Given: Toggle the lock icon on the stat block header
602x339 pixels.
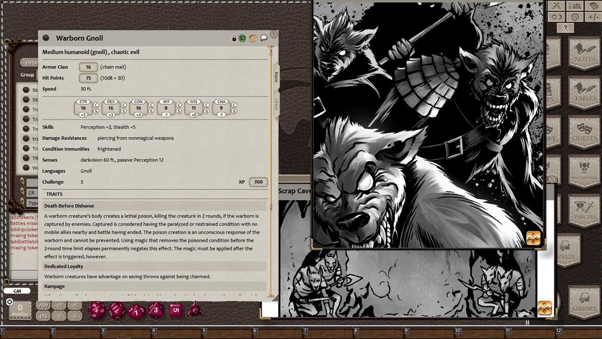Looking at the screenshot, I should [234, 38].
